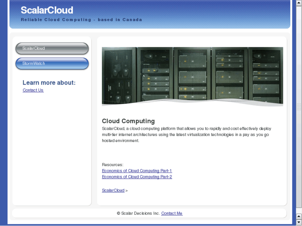The height and width of the screenshot is (226, 302).
Task: Click the vertical scrollbar thumb grip
Action: coord(299,107)
